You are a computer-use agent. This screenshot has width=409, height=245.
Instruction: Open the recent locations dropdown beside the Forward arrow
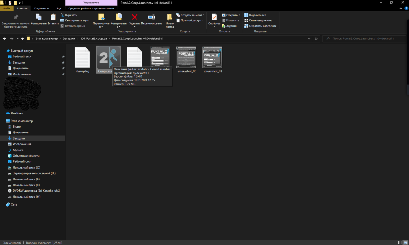tap(18, 38)
